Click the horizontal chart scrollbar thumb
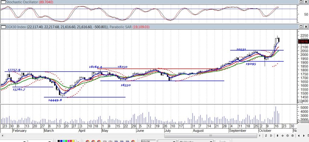The width and height of the screenshot is (309, 142). coord(211,136)
